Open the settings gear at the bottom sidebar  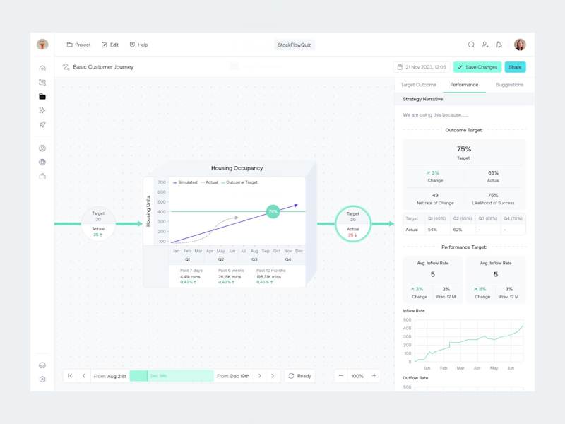pyautogui.click(x=42, y=379)
